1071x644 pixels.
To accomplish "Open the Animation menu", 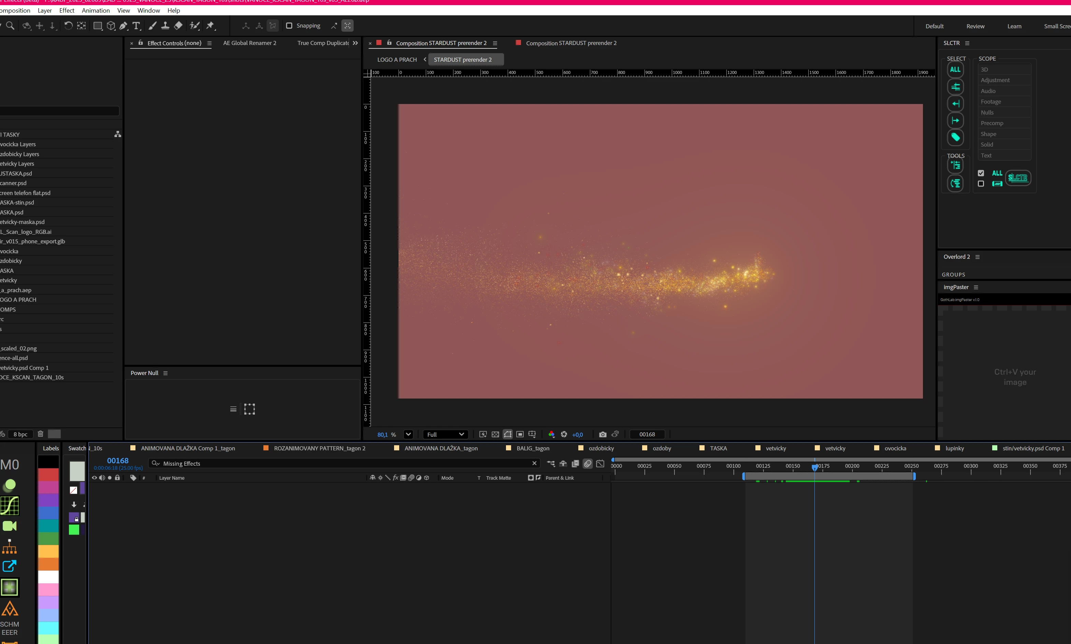I will click(x=96, y=11).
